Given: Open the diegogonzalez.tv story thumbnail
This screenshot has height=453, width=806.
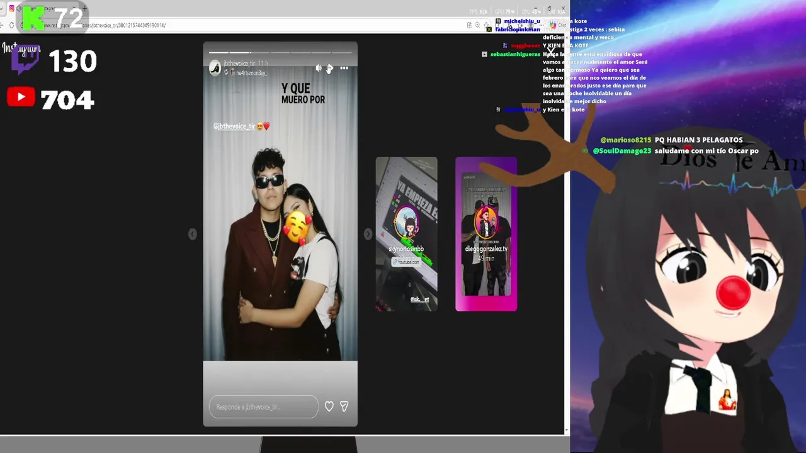Looking at the screenshot, I should (486, 234).
